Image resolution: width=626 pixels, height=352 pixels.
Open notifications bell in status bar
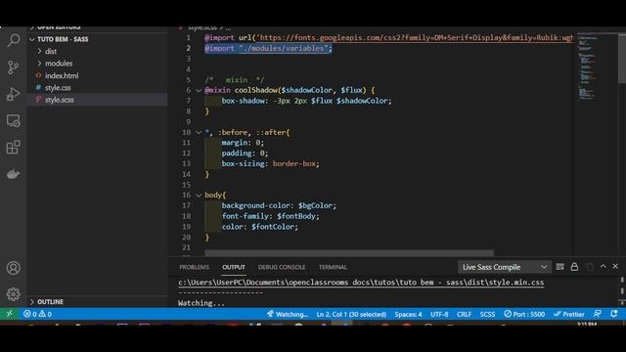(614, 314)
